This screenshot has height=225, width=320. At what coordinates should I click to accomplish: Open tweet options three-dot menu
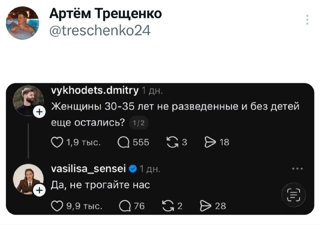coord(307,20)
